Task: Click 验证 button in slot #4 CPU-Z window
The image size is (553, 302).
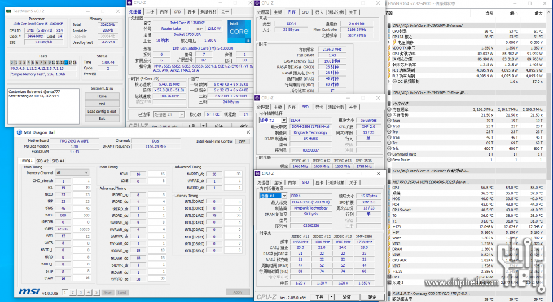Action: 347,297
